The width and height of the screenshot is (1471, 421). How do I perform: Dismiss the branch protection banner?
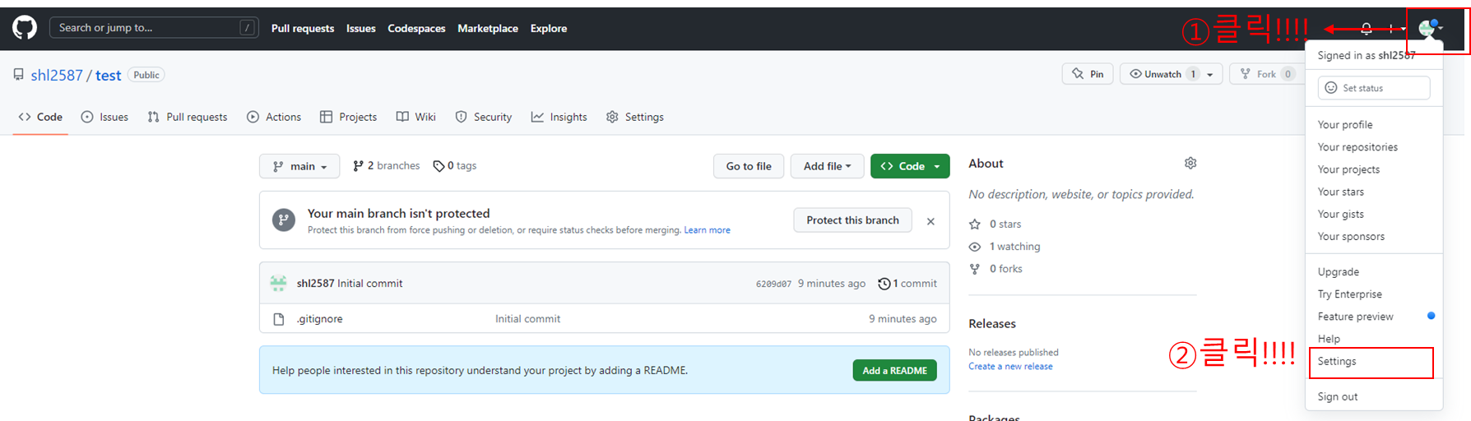coord(930,221)
